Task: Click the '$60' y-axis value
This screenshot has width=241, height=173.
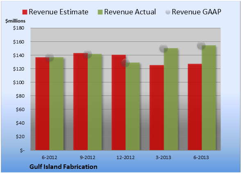Action: 20,109
